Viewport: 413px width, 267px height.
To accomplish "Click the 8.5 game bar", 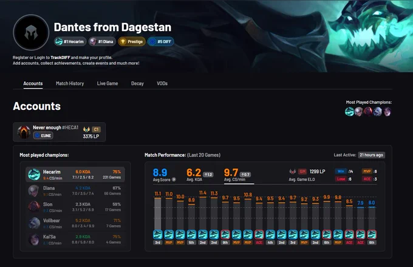I will (349, 218).
